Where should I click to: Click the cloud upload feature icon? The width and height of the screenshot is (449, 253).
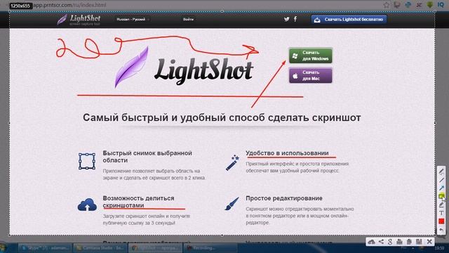pos(87,205)
